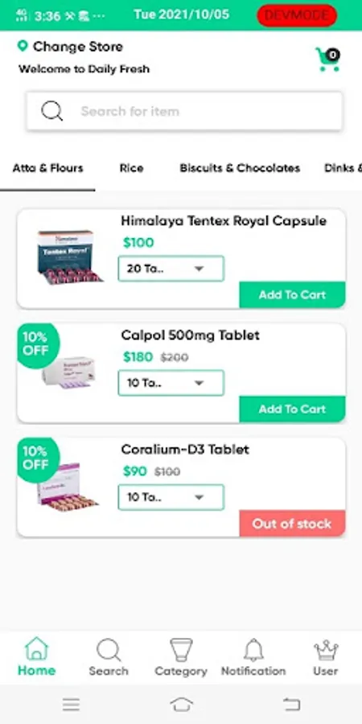Open Search from bottom navigation
Image resolution: width=362 pixels, height=724 pixels.
[x=109, y=657]
